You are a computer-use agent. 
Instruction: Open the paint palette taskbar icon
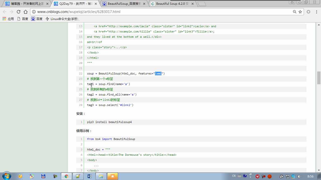pos(20,176)
